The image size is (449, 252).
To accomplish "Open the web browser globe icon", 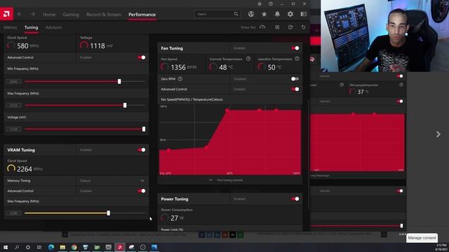I will 251,14.
